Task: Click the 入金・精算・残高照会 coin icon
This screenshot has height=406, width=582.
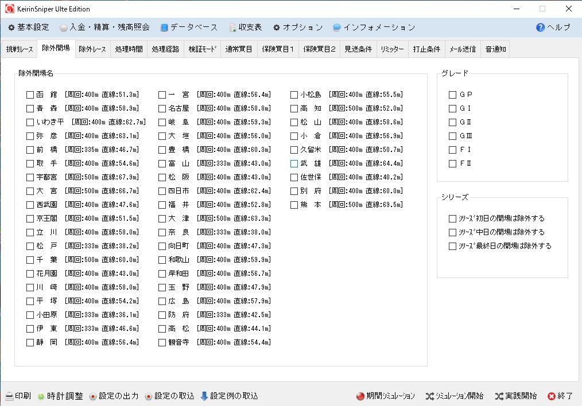Action: 64,28
